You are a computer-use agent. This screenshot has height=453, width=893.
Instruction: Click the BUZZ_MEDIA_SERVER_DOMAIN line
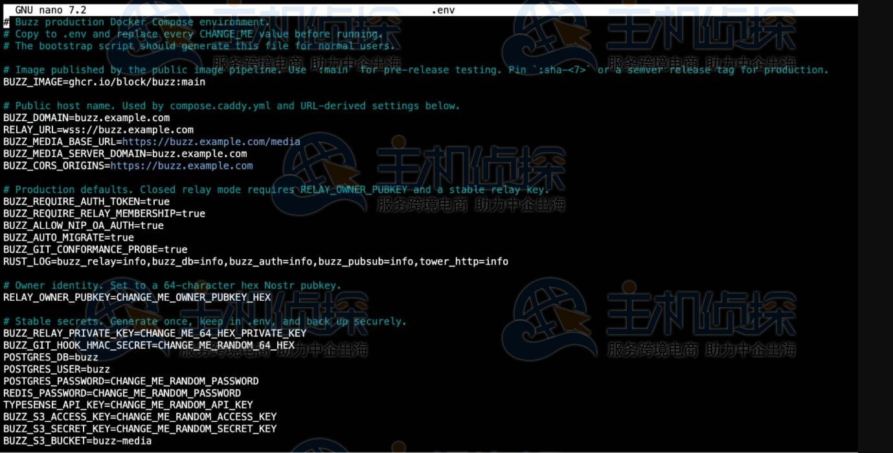[125, 154]
